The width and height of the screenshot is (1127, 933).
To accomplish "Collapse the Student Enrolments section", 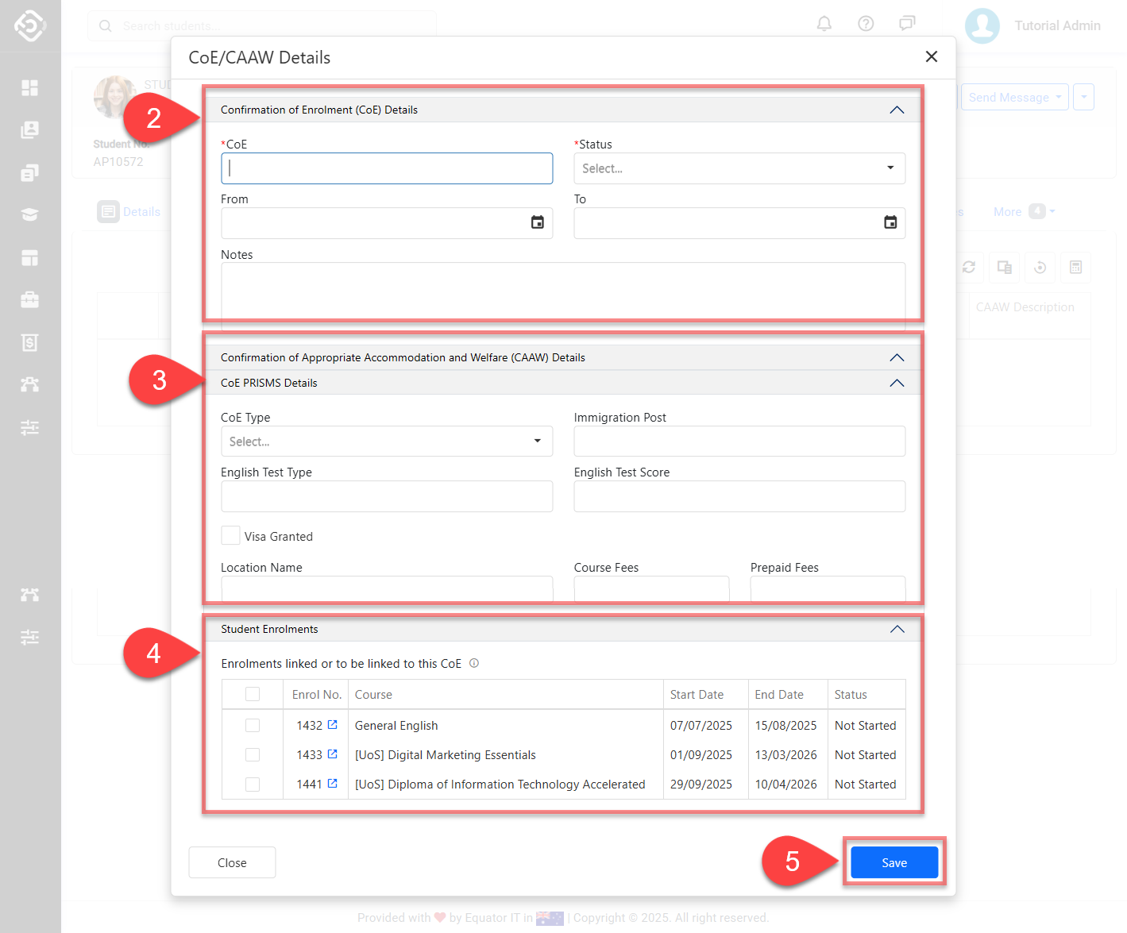I will (x=897, y=630).
